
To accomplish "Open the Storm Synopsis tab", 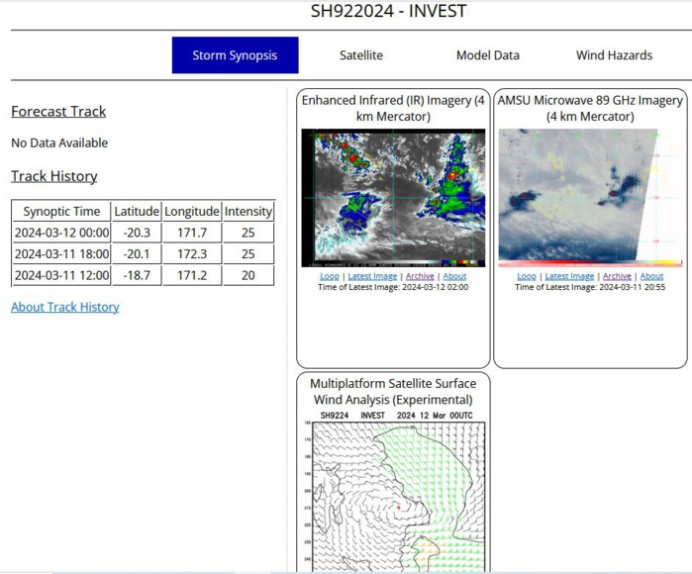I will 235,55.
